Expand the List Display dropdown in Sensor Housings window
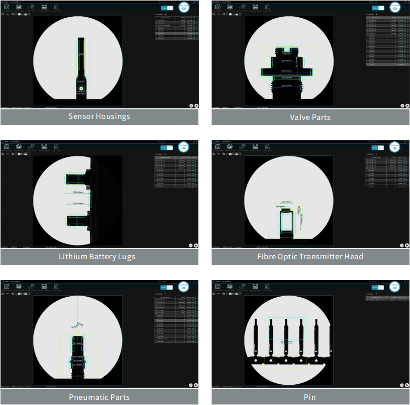Viewport: 410px width, 405px height. pyautogui.click(x=166, y=14)
